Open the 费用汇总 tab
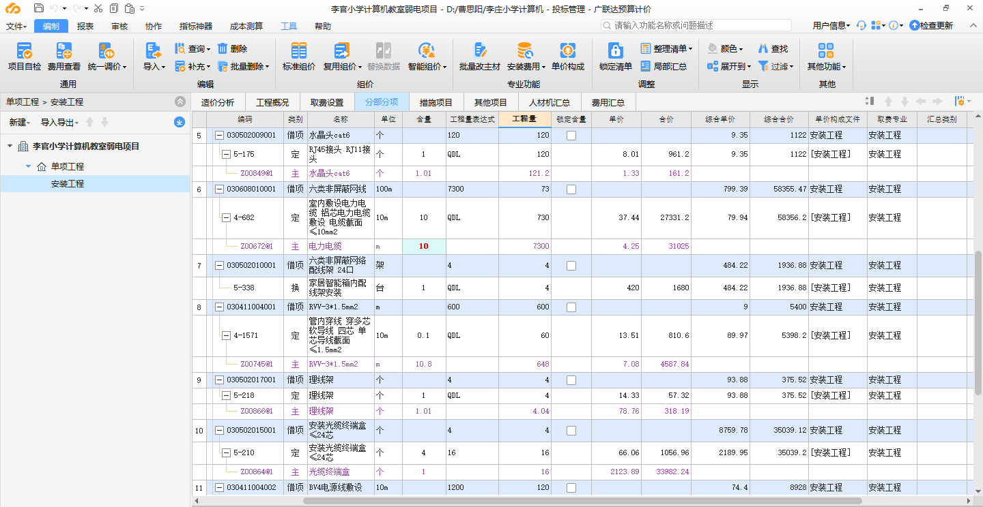The width and height of the screenshot is (983, 507). [608, 102]
